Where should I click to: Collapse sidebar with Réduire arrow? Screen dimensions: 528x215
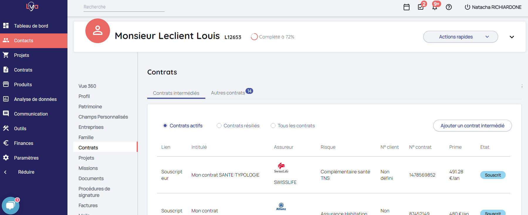click(x=6, y=172)
